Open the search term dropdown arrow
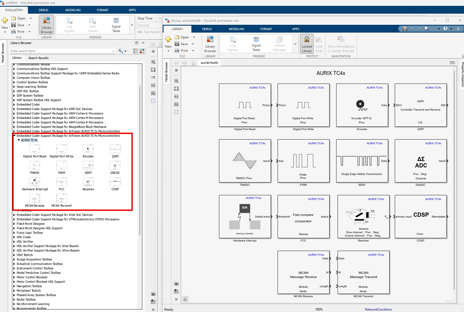Image resolution: width=464 pixels, height=312 pixels. pyautogui.click(x=113, y=51)
